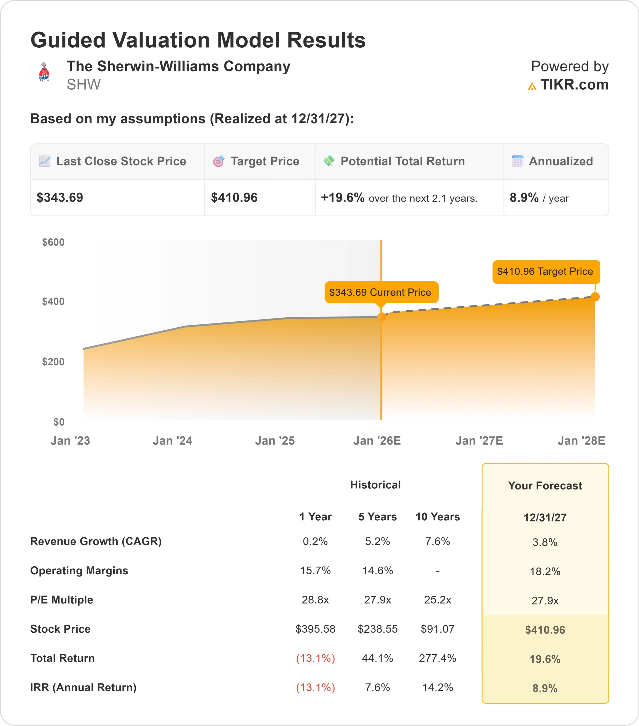Switch to the Historical tab
Image resolution: width=639 pixels, height=726 pixels.
[x=375, y=484]
